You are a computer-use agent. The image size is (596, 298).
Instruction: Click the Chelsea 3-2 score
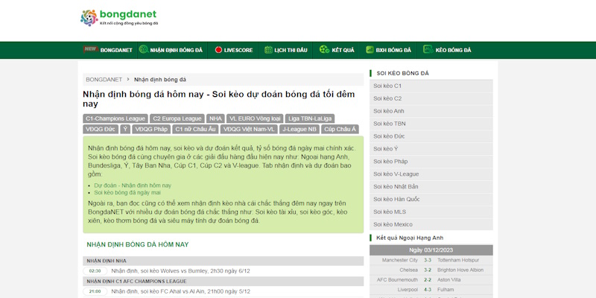click(x=428, y=270)
